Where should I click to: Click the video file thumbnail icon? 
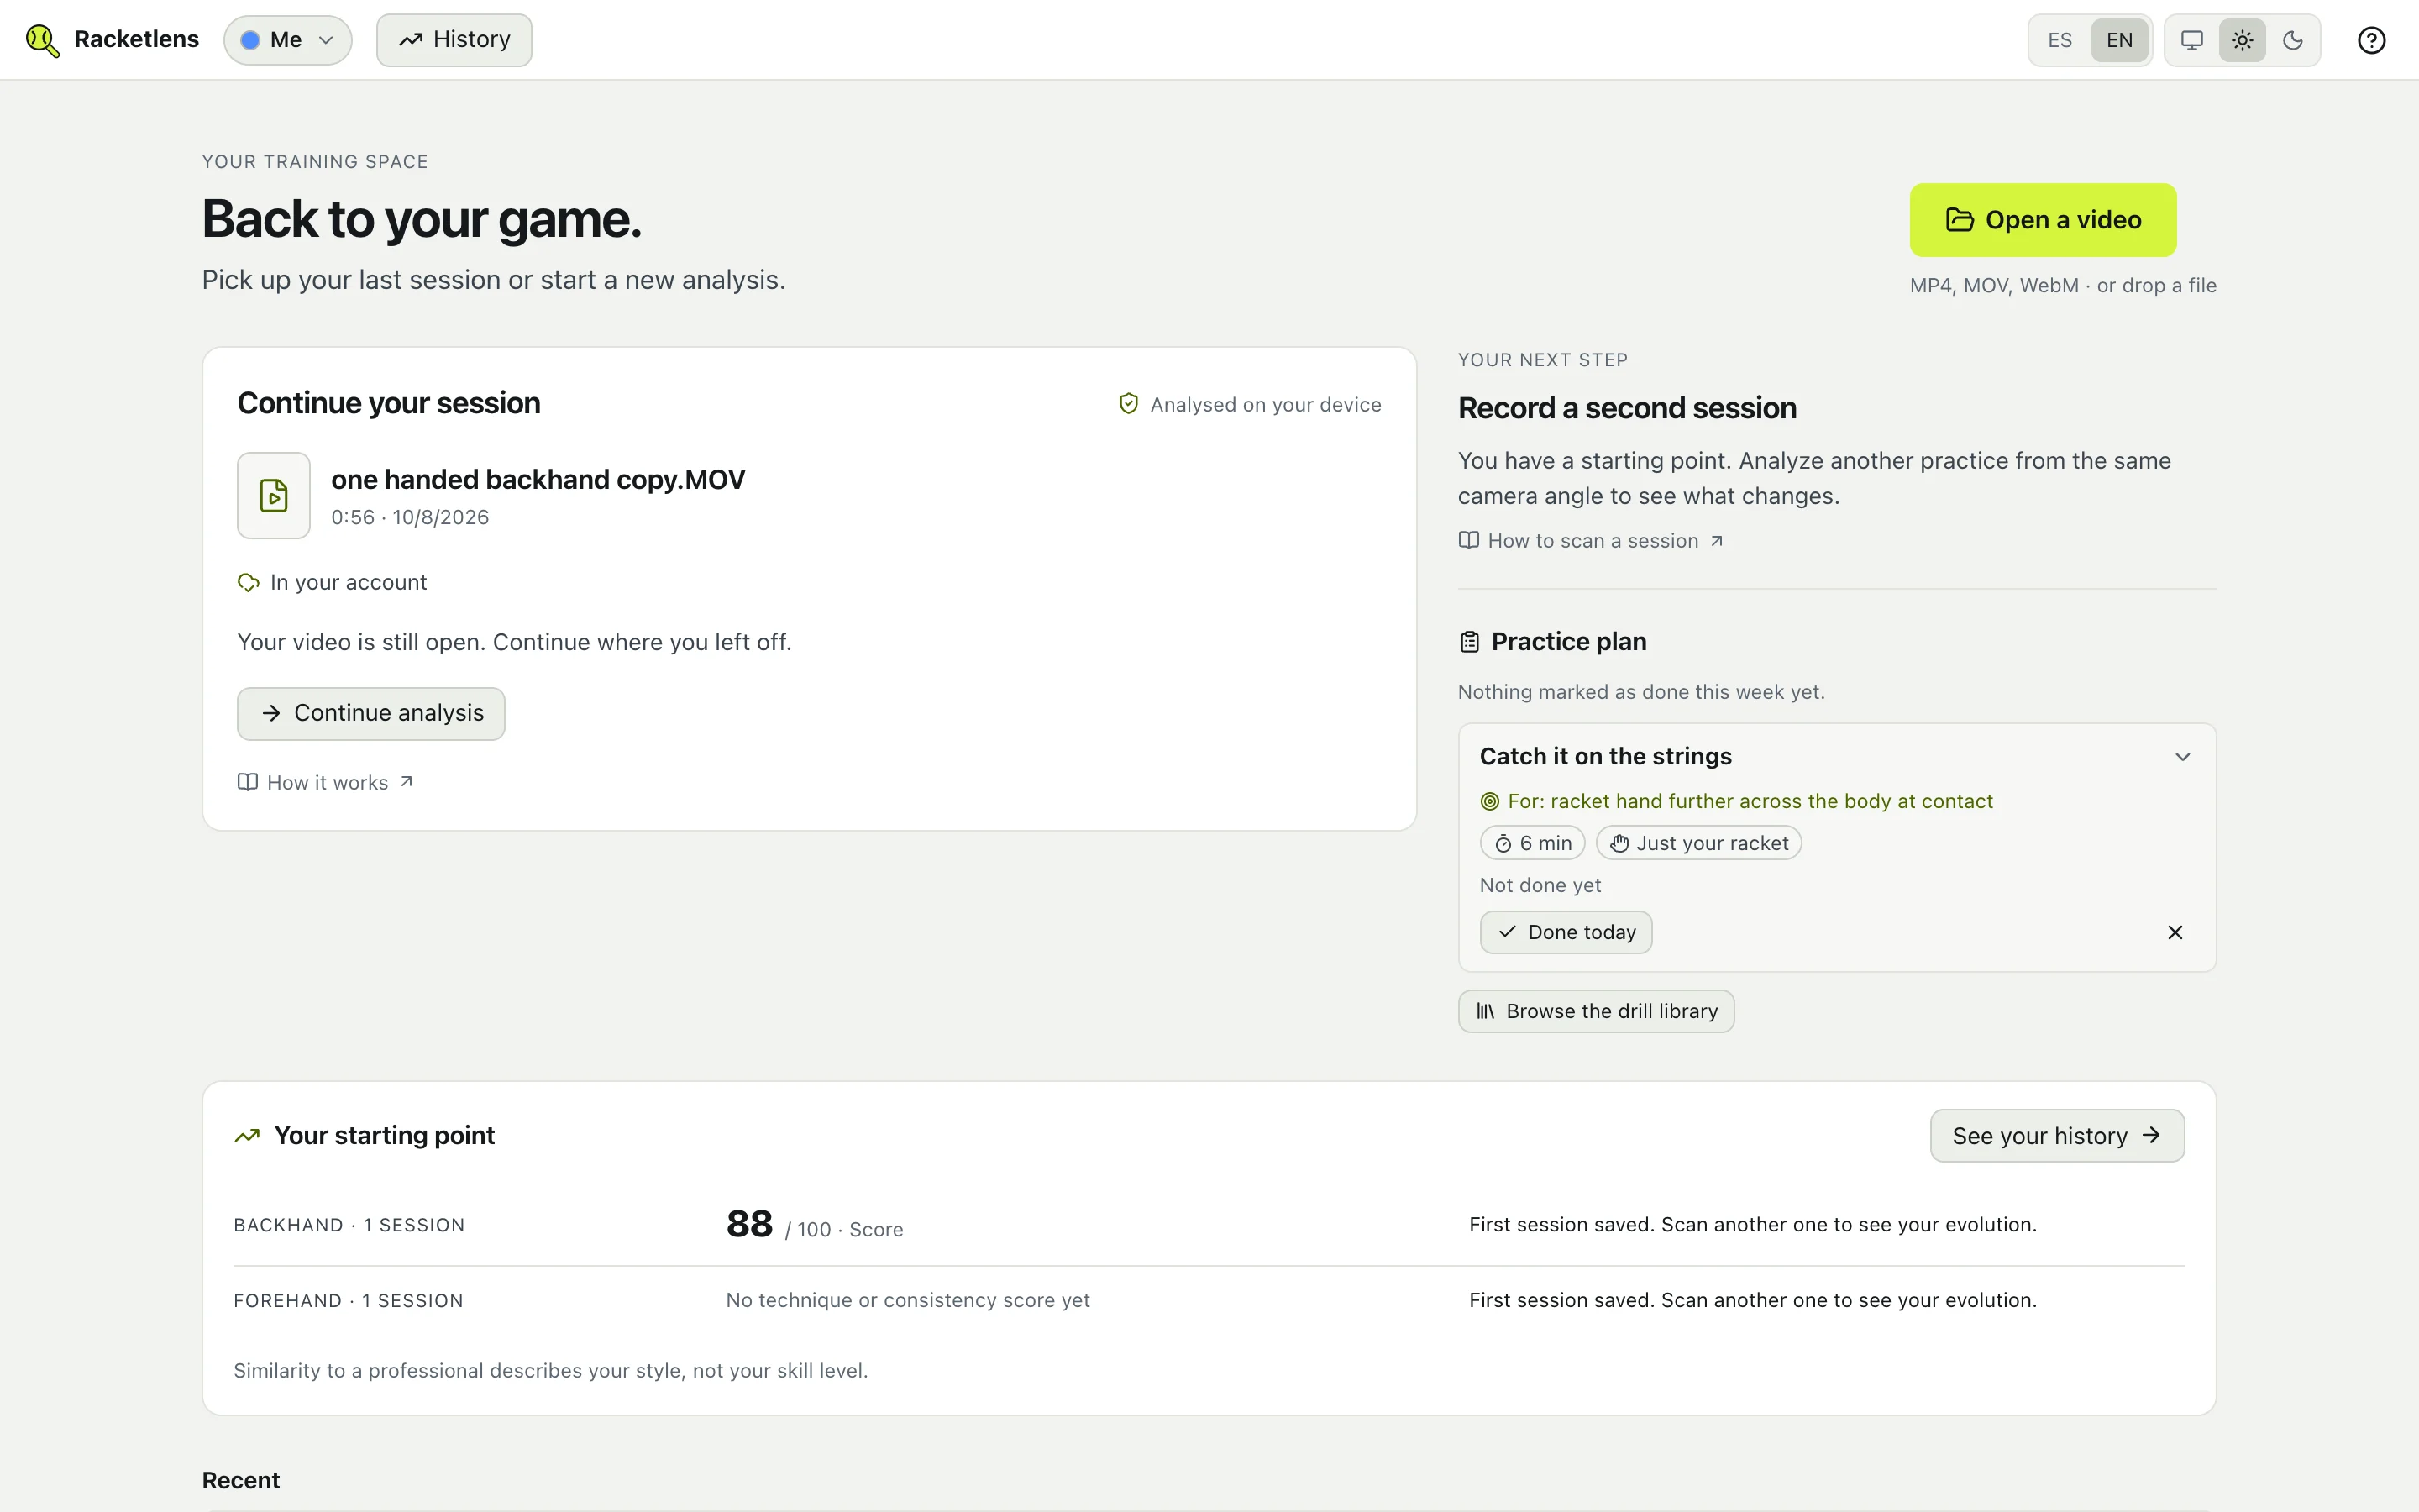coord(274,495)
